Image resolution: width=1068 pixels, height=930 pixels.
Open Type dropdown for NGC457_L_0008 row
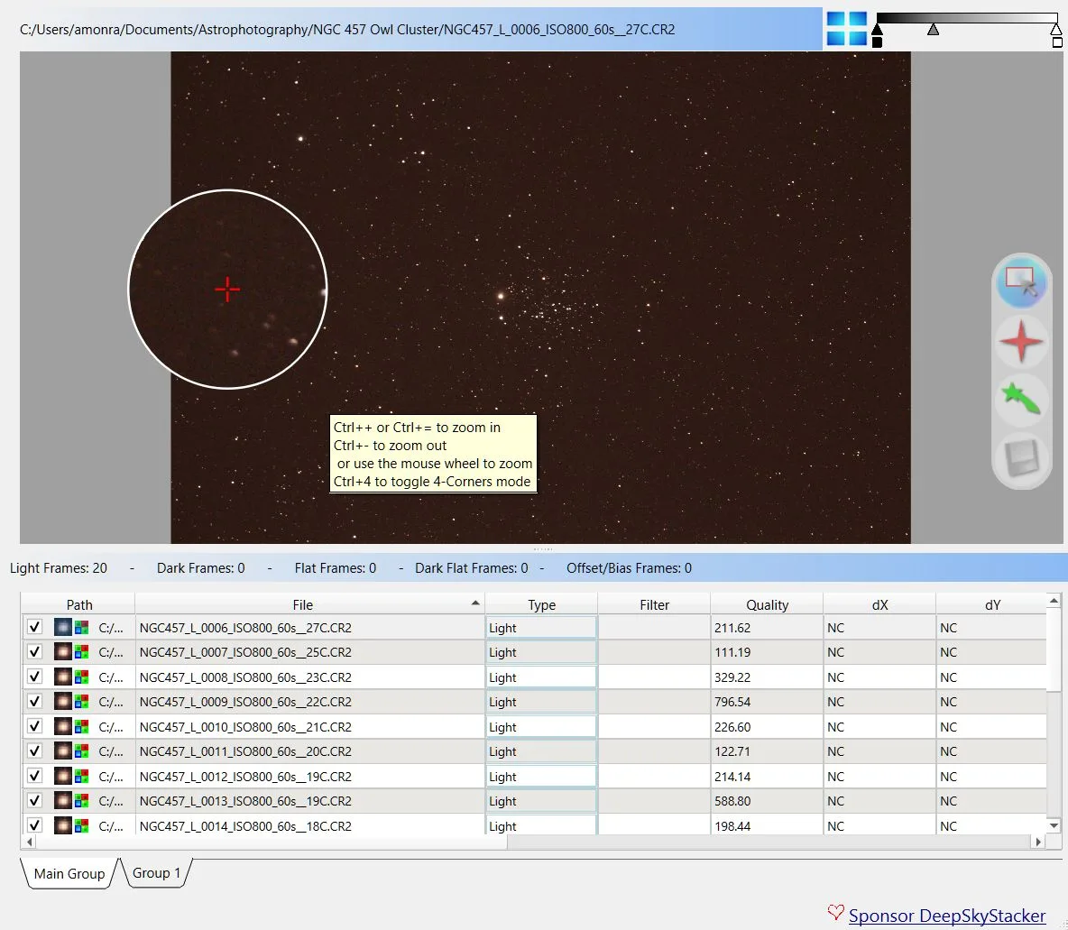pos(541,677)
